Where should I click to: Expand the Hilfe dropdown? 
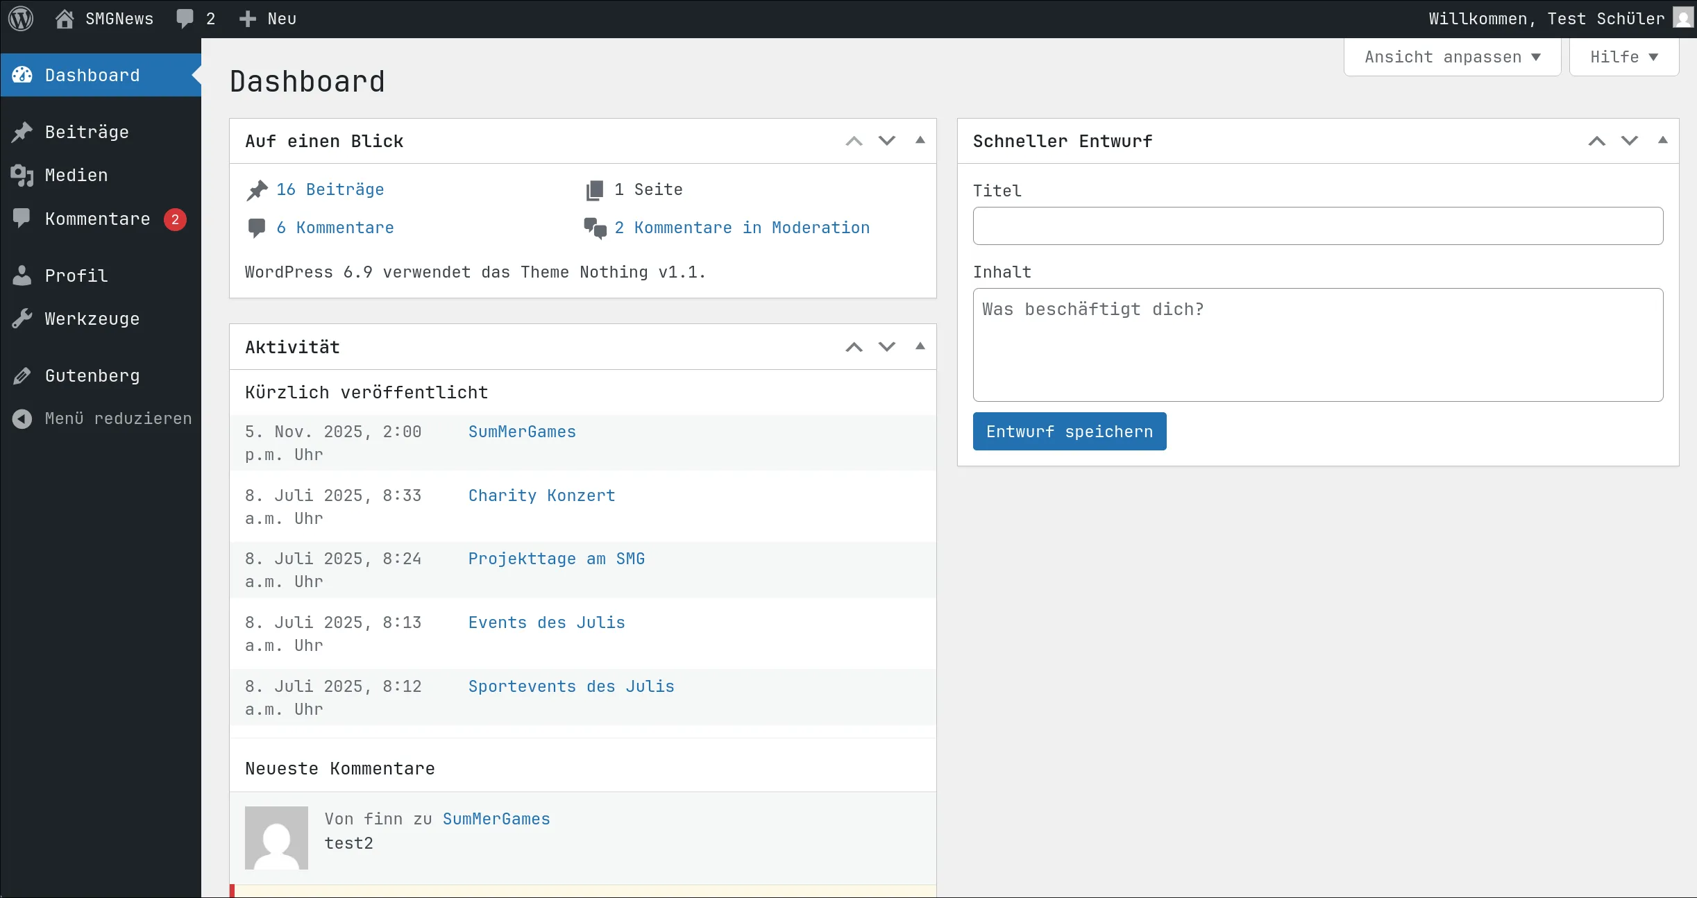1623,57
